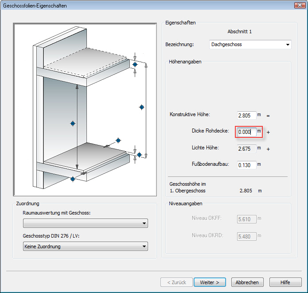Click the Konstruktive Höhe input field

click(x=247, y=115)
